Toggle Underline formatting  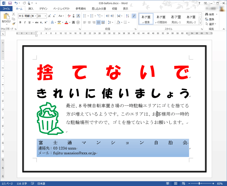(x=30, y=22)
